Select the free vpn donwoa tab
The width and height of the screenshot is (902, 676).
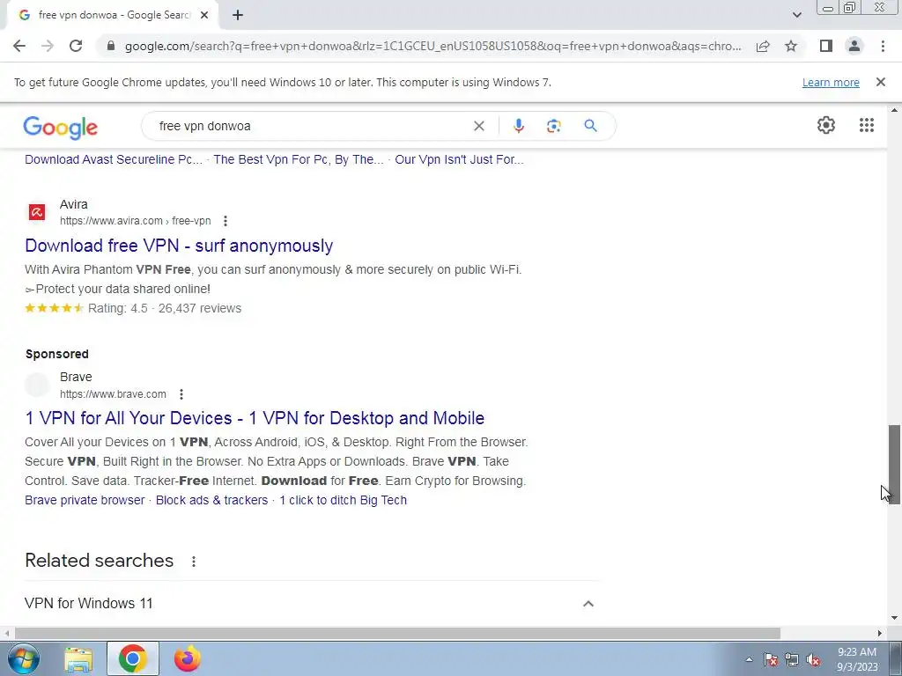coord(112,15)
